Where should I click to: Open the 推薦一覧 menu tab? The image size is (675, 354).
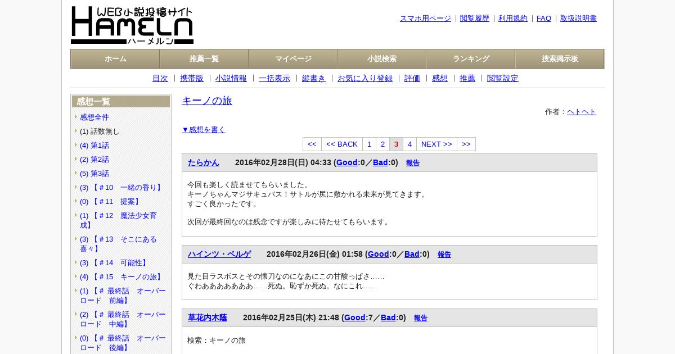pos(204,58)
